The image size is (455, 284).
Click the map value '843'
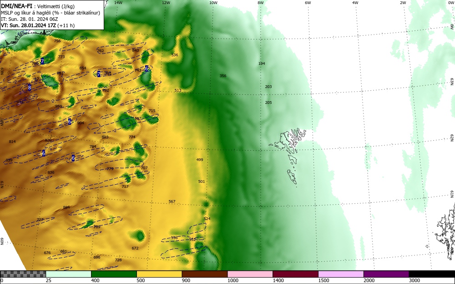136,50
